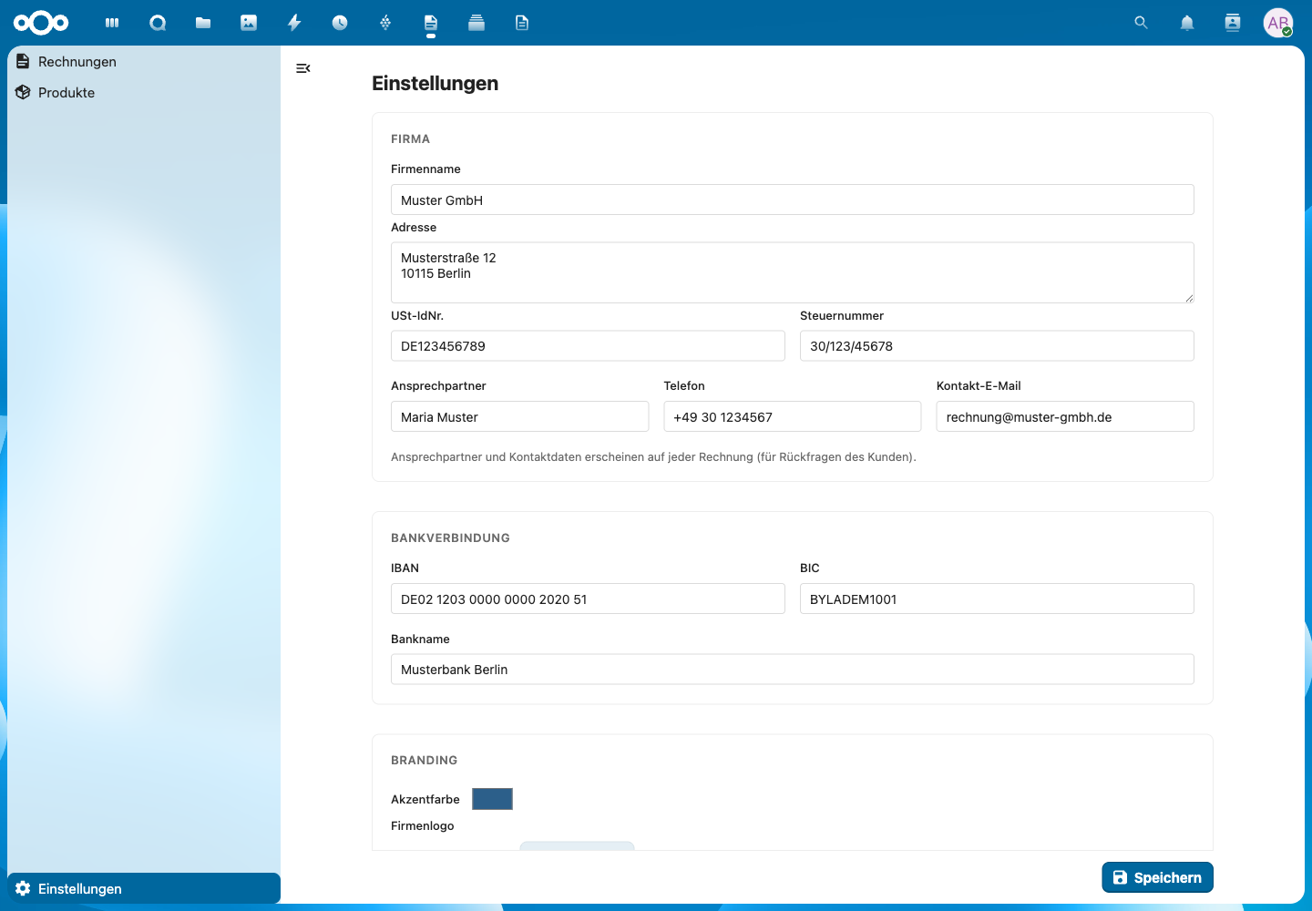Focus the USt-IdNr. field
This screenshot has height=911, width=1312.
588,346
